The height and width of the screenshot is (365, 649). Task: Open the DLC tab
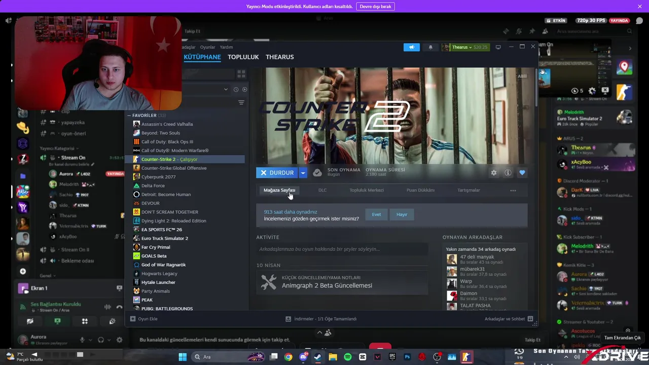322,190
